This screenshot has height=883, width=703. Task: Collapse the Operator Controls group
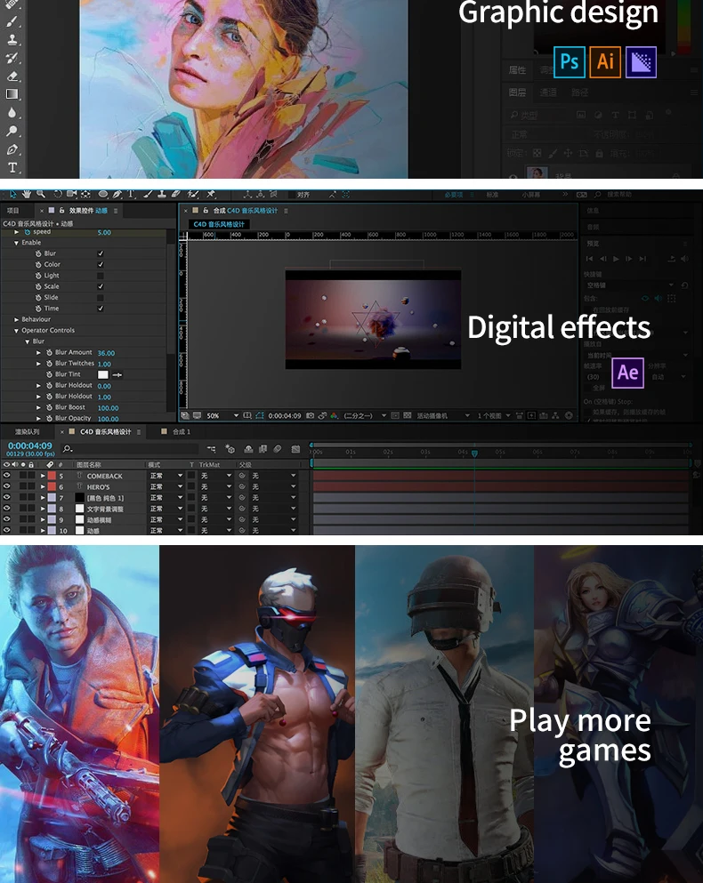tap(16, 331)
